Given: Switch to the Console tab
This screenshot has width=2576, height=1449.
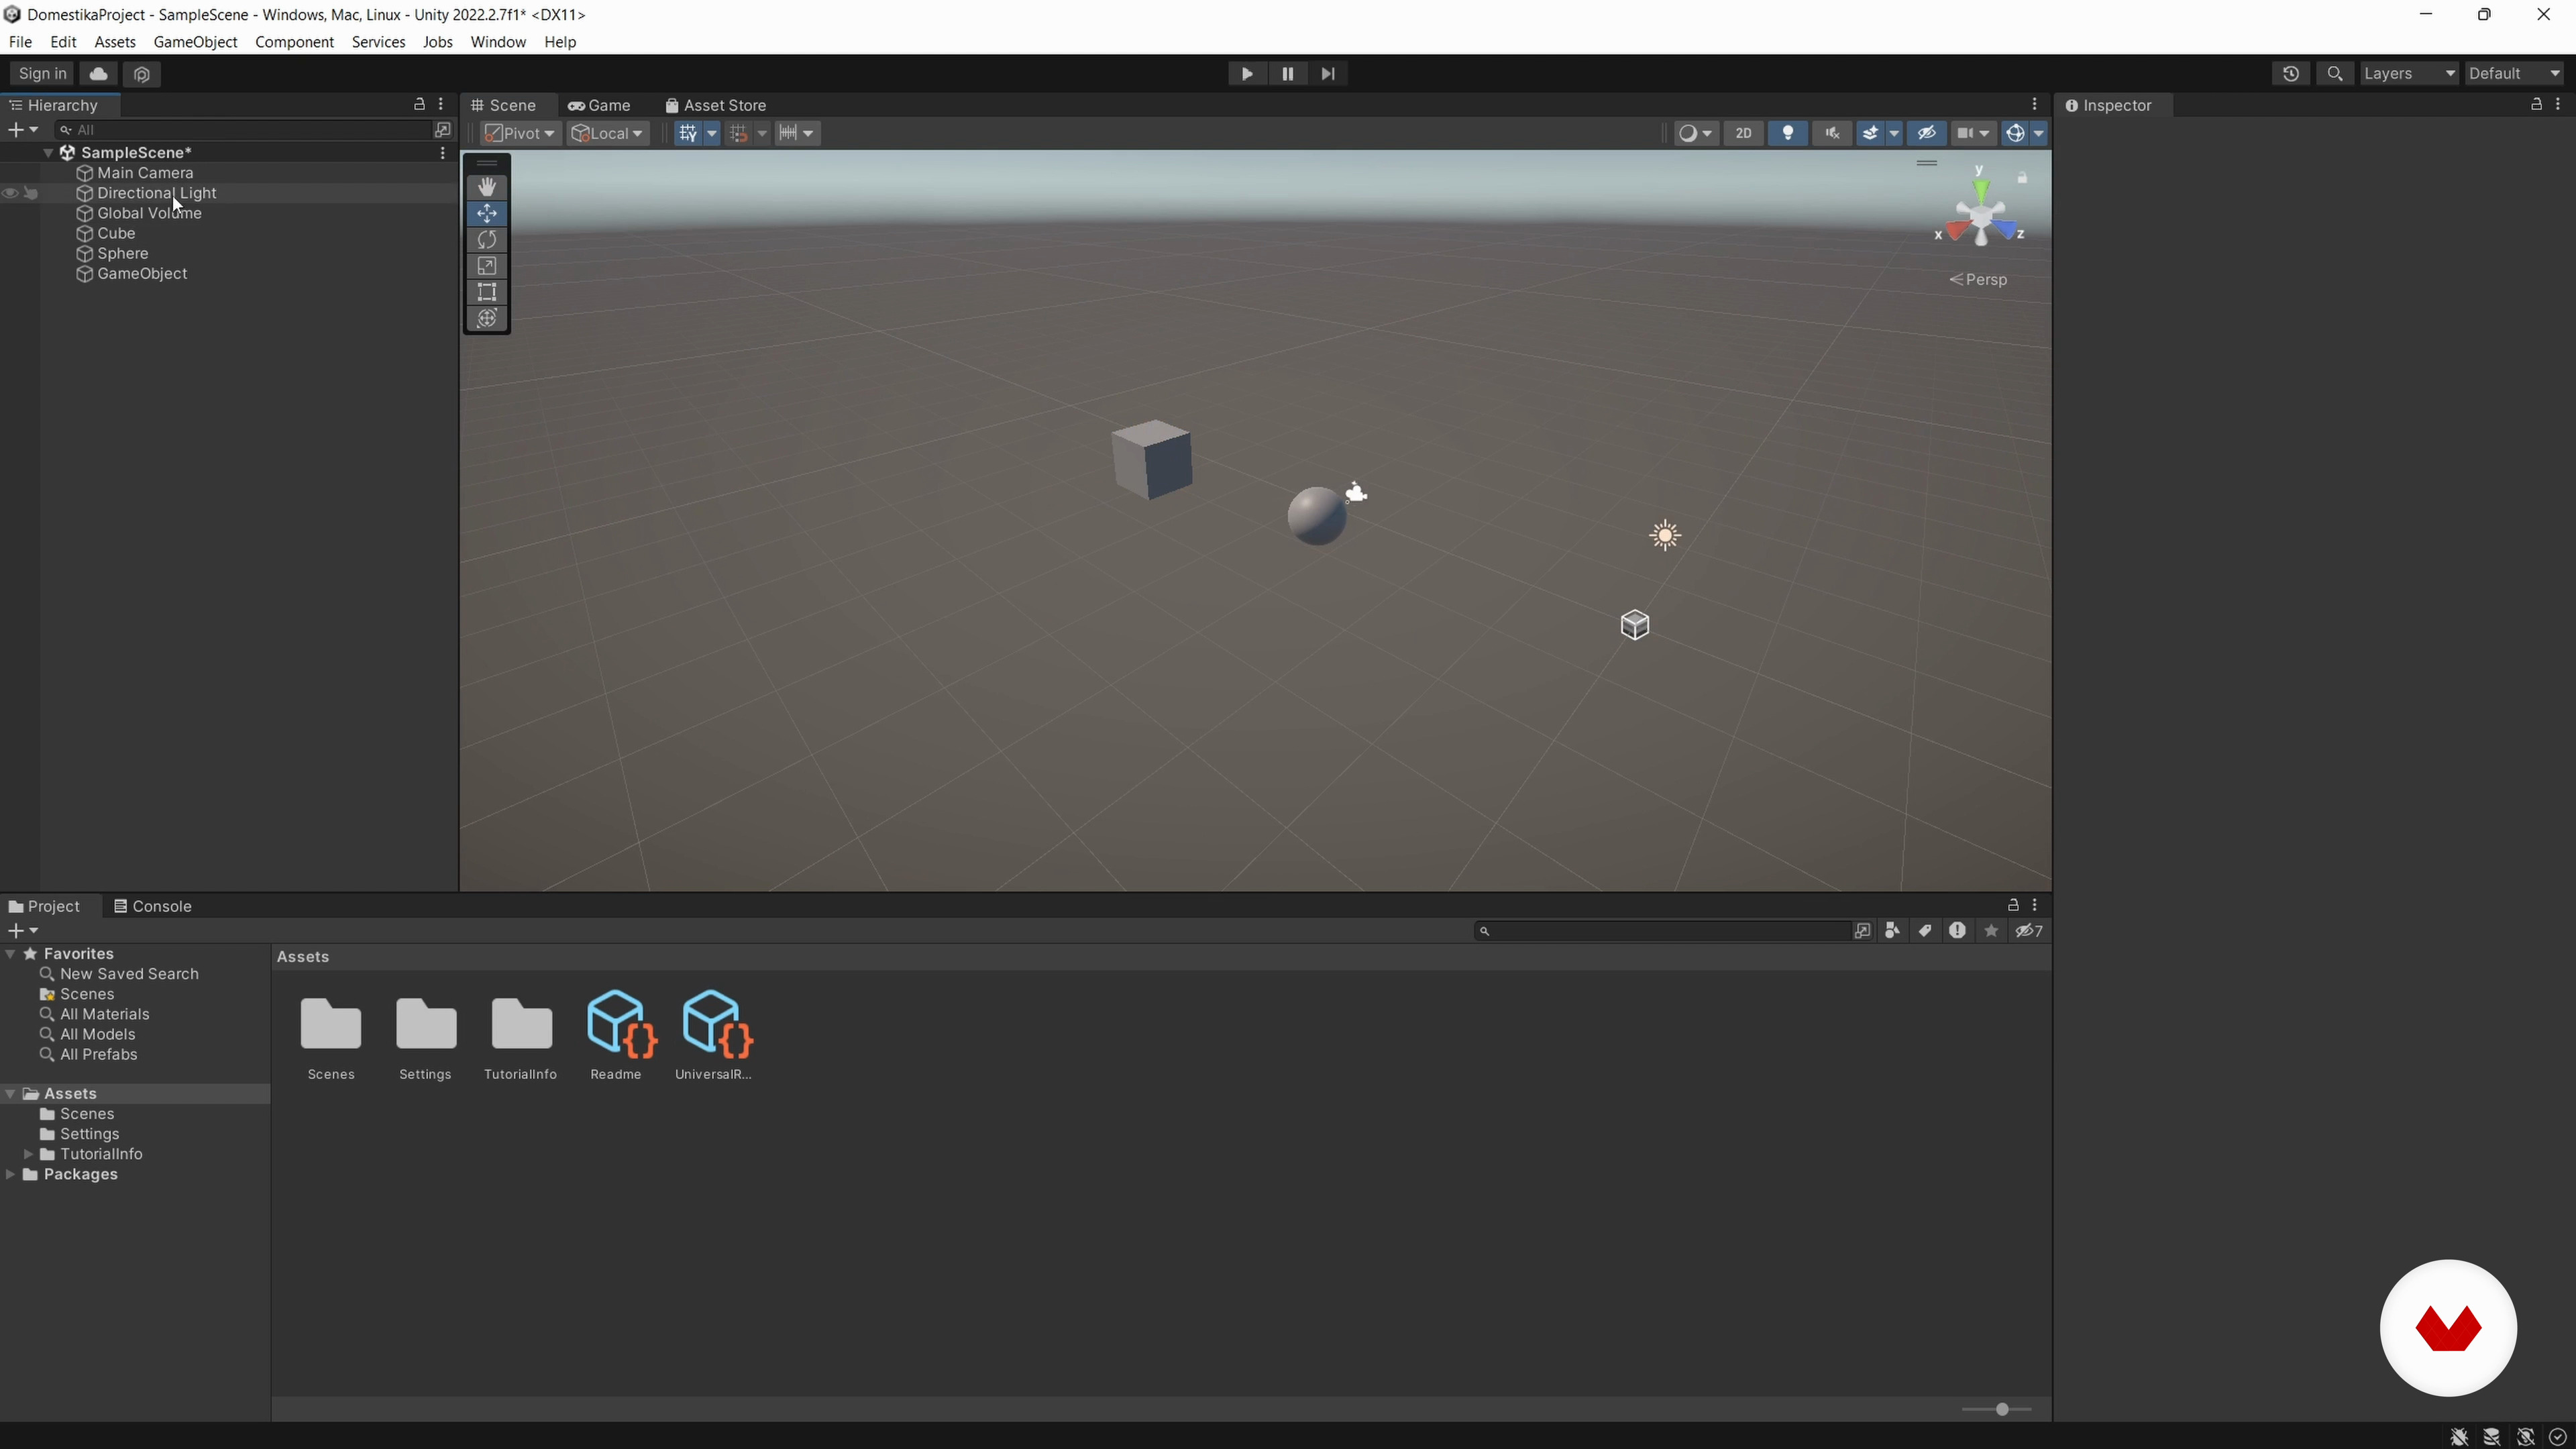Looking at the screenshot, I should point(152,906).
